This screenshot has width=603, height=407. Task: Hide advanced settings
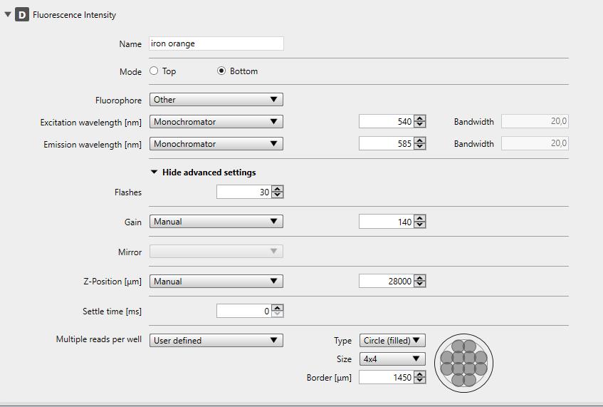pyautogui.click(x=204, y=172)
